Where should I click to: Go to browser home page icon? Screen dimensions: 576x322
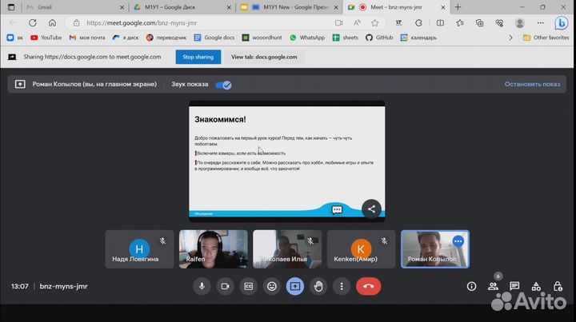52,22
